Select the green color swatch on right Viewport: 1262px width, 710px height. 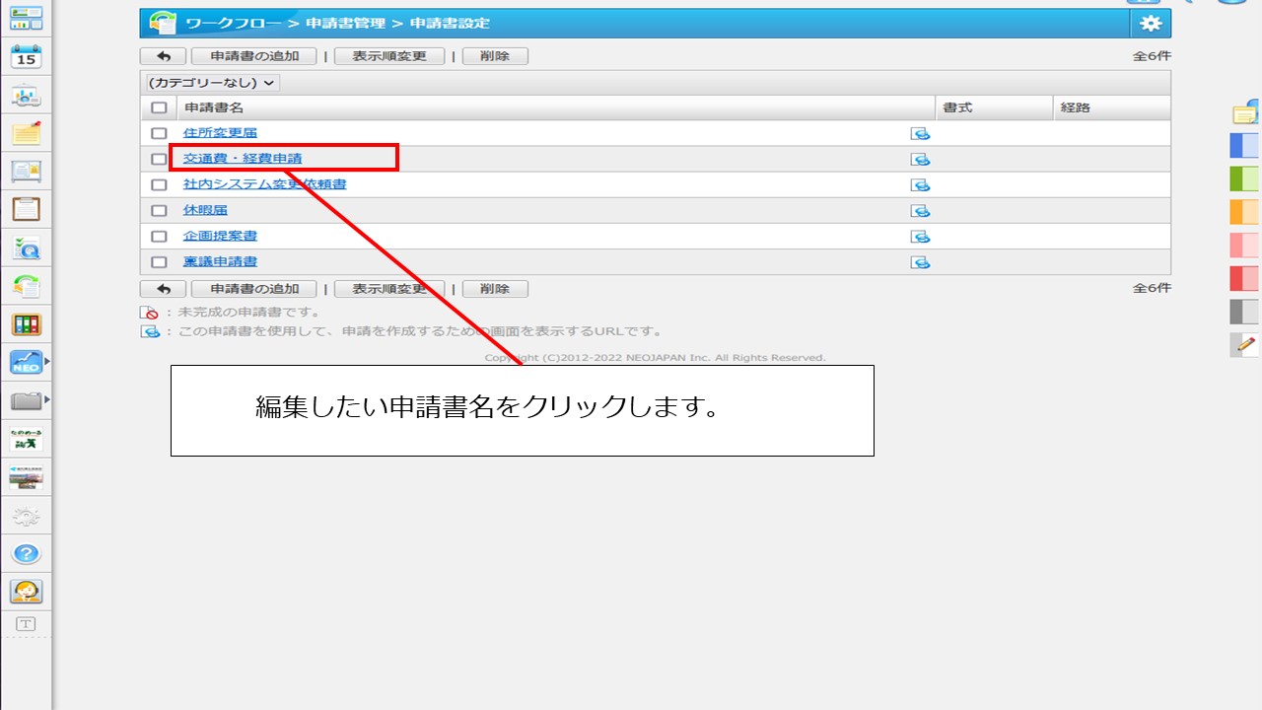(x=1244, y=178)
